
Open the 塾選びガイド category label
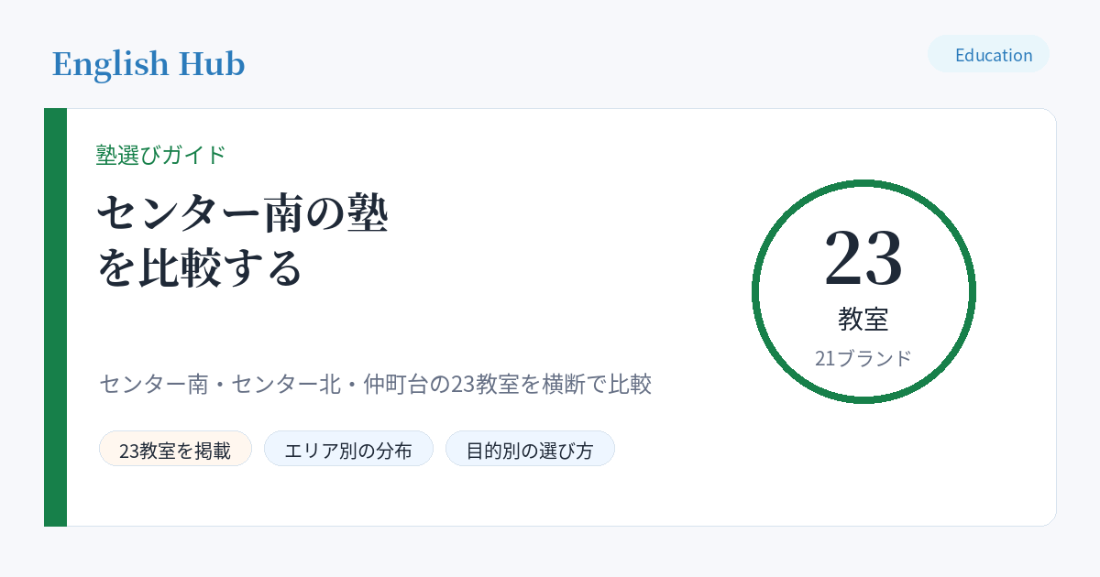pos(160,155)
